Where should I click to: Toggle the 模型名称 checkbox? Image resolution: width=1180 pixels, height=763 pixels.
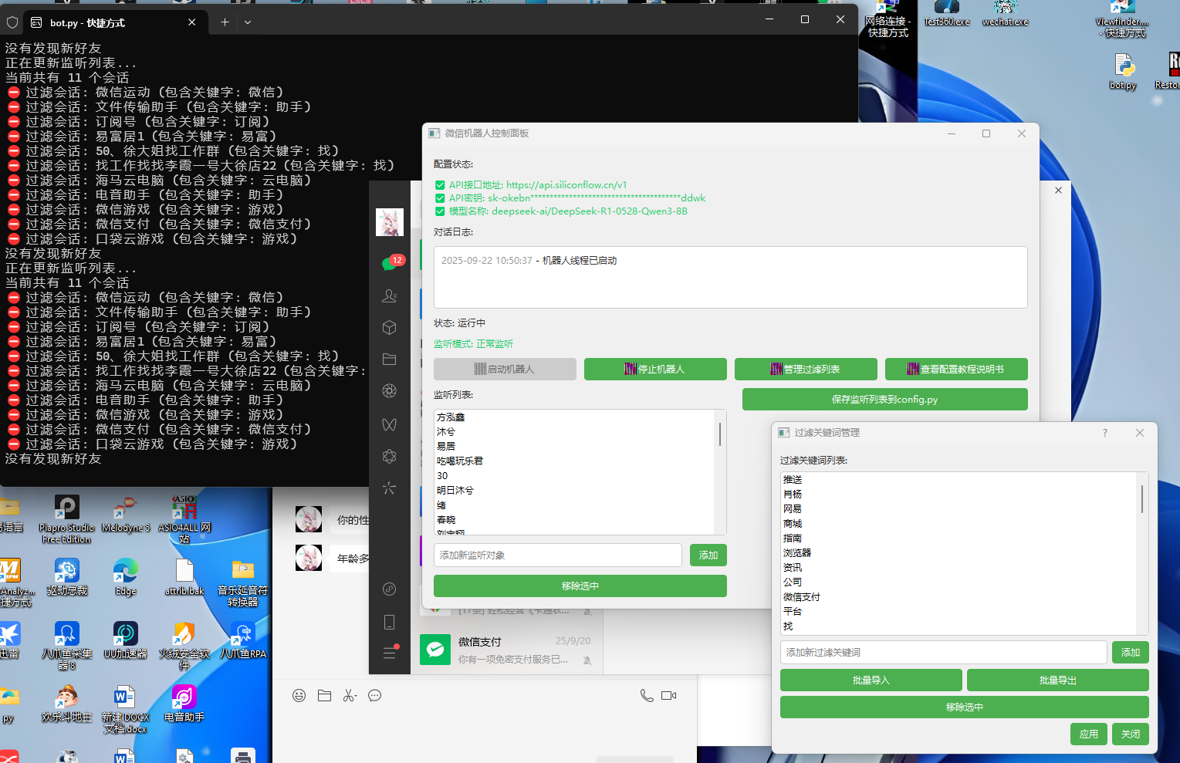click(x=440, y=211)
